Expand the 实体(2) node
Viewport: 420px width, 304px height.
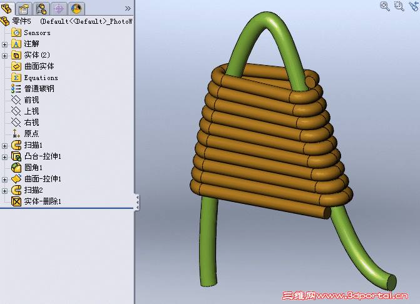(4, 56)
